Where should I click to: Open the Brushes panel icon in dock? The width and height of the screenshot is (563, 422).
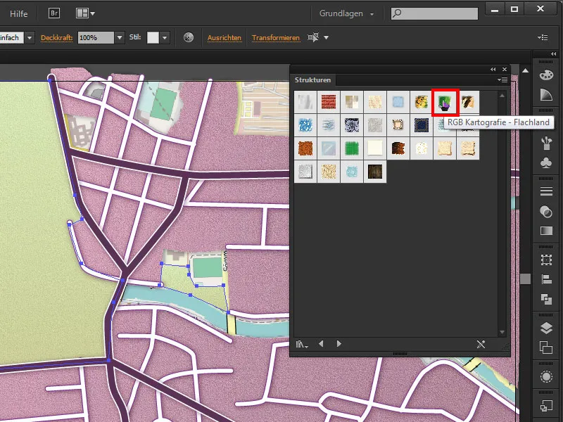tap(546, 143)
